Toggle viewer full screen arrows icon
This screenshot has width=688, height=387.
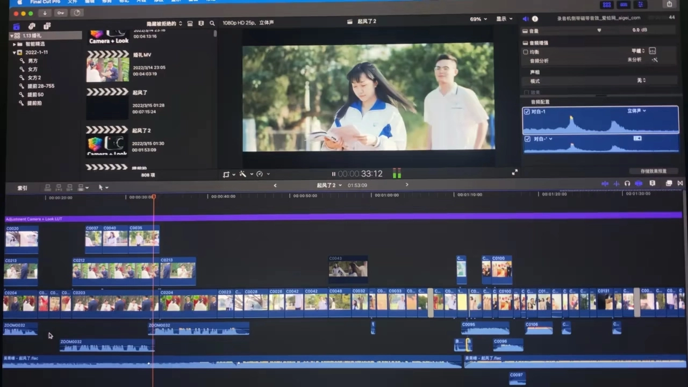pyautogui.click(x=514, y=173)
